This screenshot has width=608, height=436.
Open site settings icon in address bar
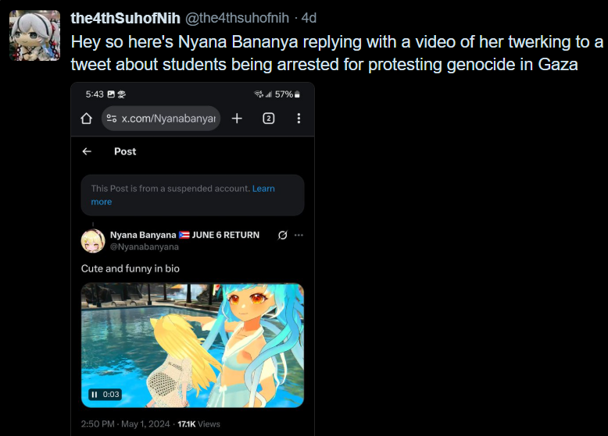point(112,119)
